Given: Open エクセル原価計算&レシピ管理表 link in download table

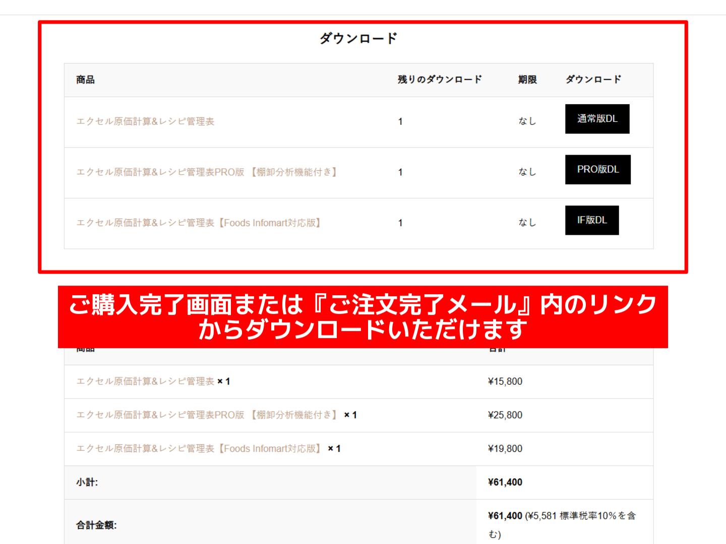Looking at the screenshot, I should (x=145, y=121).
